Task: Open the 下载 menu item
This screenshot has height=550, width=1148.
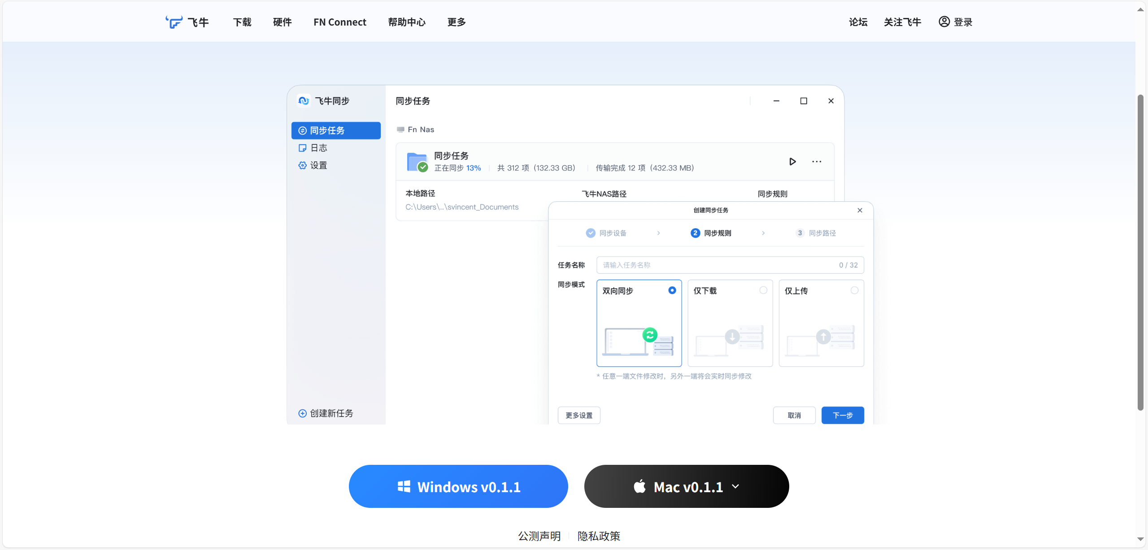Action: point(242,22)
